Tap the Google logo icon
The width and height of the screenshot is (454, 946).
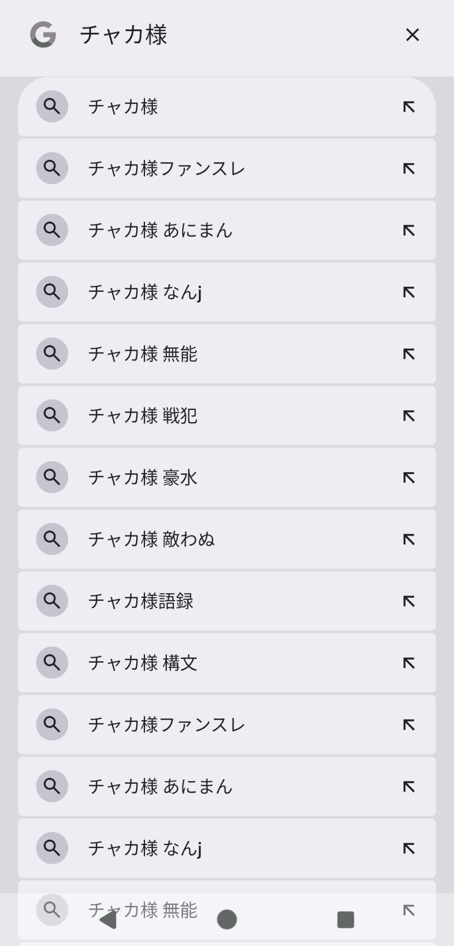coord(43,35)
